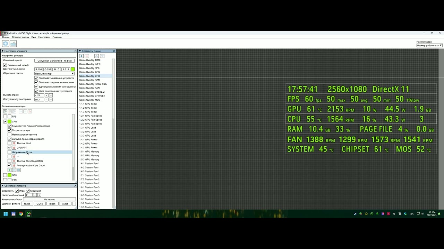Image resolution: width=444 pixels, height=249 pixels.
Task: Click the Цветной фильтр white color swatch
Action: click(74, 204)
